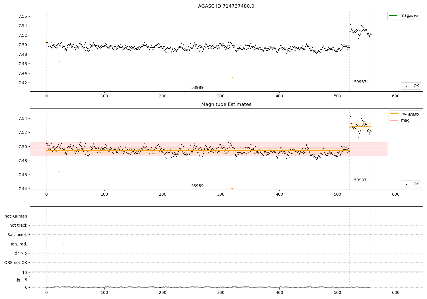Click the 'Sat. pixel.' axis label
Viewport: 427px width, 299px height.
coord(17,235)
